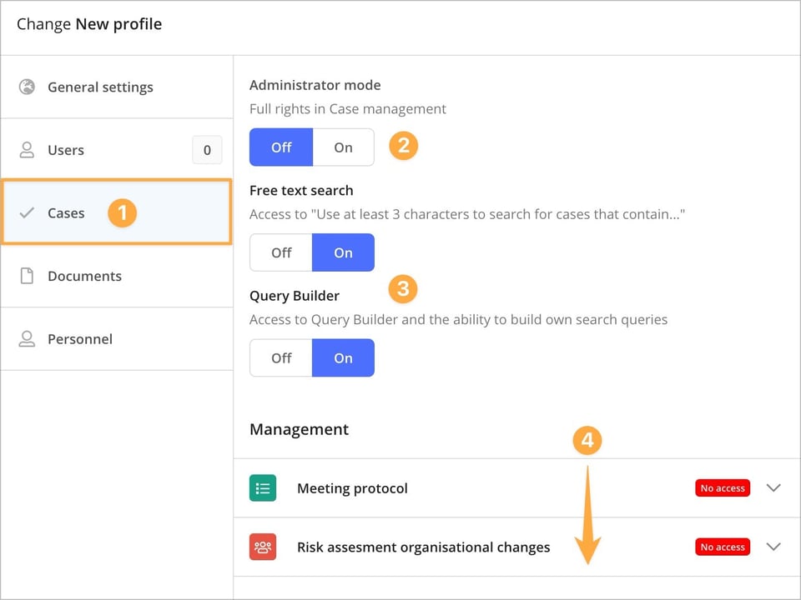Set Query Builder to Off
The width and height of the screenshot is (801, 600).
(x=281, y=358)
